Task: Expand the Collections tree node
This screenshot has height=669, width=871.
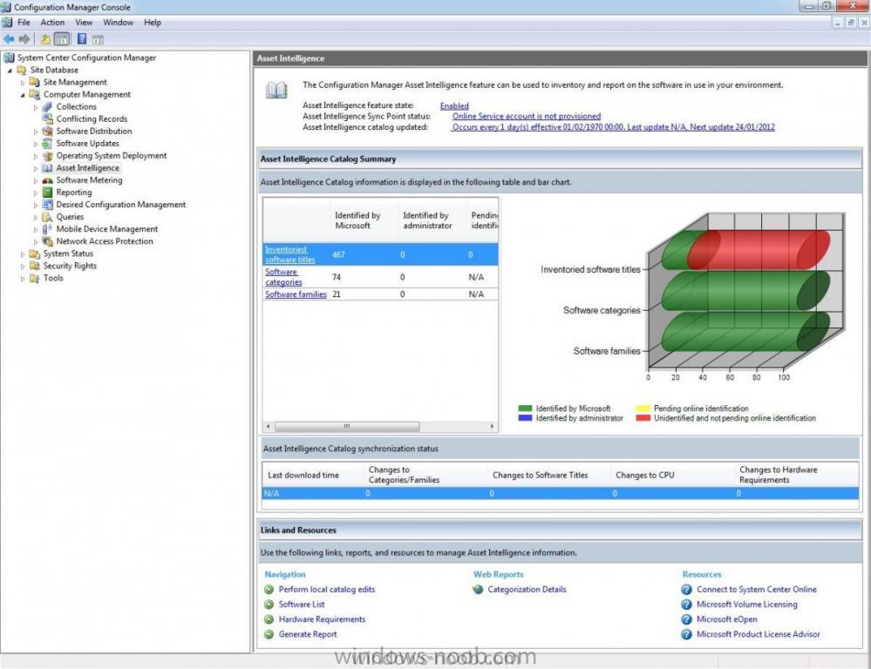Action: [36, 107]
